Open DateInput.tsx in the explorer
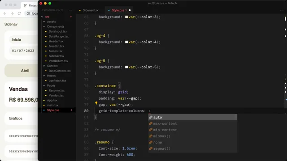The image size is (287, 161). pyautogui.click(x=58, y=31)
